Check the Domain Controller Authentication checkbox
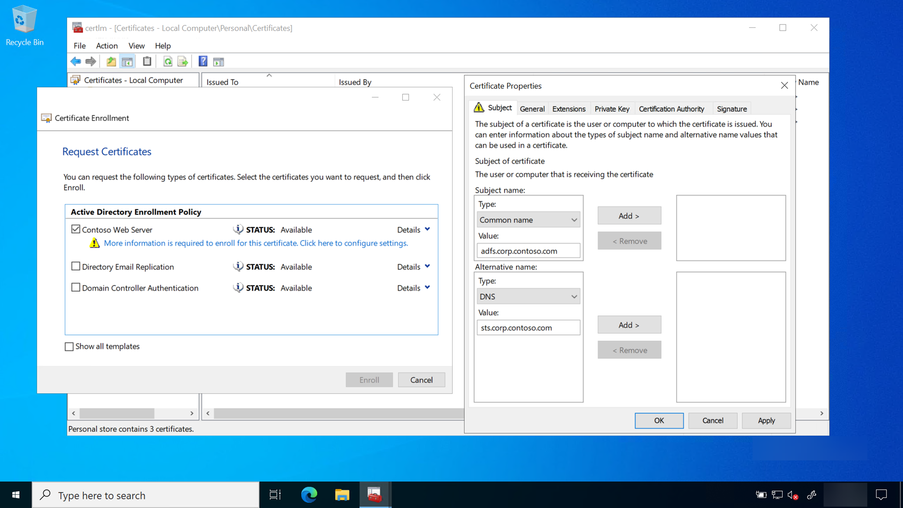The height and width of the screenshot is (508, 903). click(x=76, y=287)
